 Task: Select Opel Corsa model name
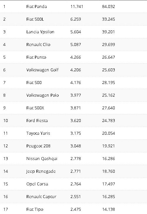(37, 184)
